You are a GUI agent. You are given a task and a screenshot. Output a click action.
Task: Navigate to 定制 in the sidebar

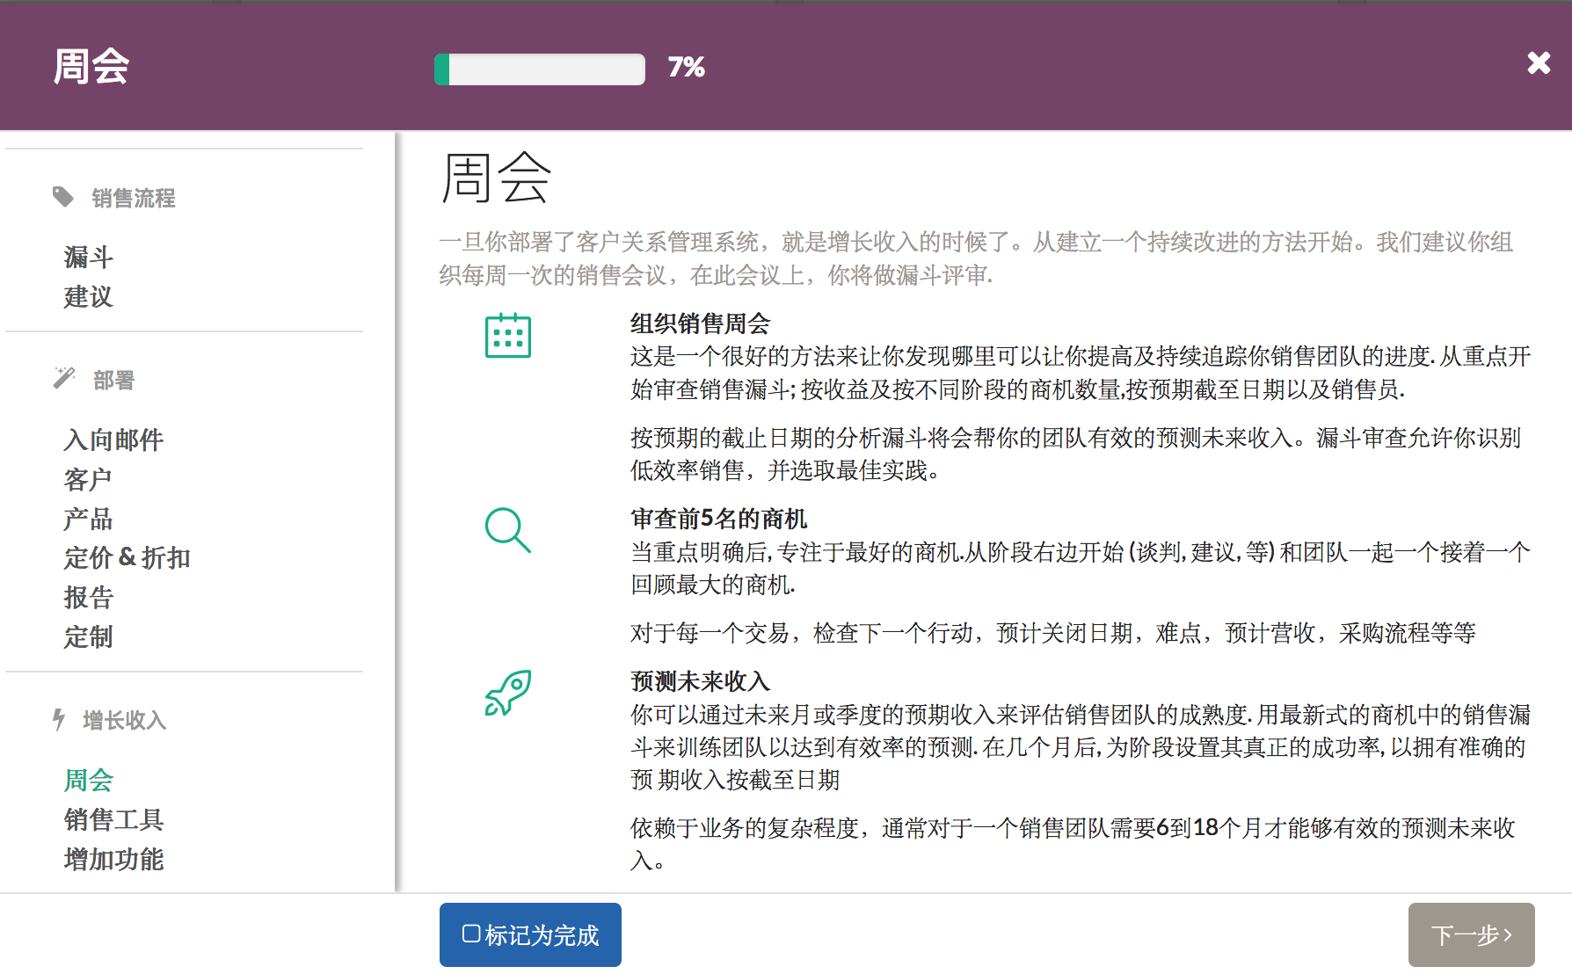tap(88, 636)
